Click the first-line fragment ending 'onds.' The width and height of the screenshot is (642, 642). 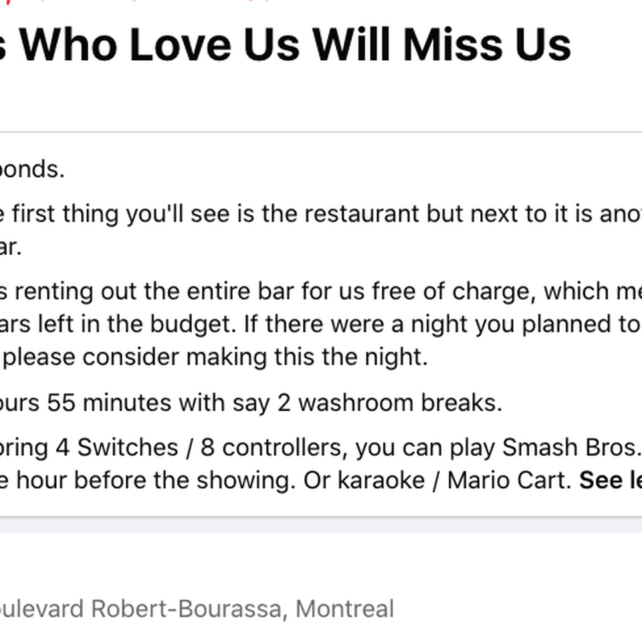pyautogui.click(x=32, y=169)
